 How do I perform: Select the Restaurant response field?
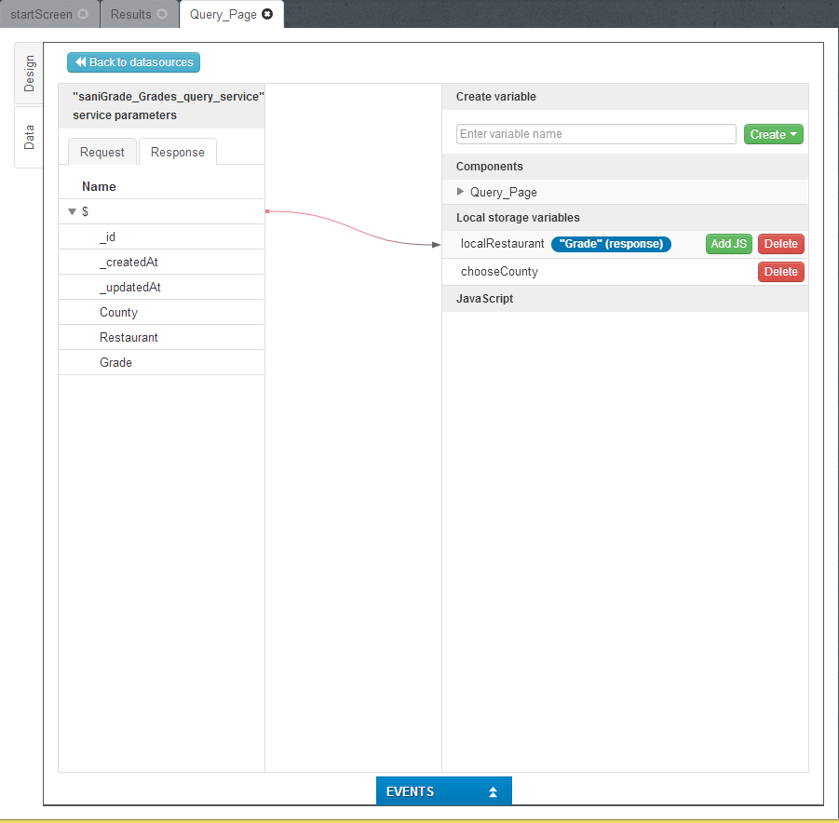tap(129, 338)
